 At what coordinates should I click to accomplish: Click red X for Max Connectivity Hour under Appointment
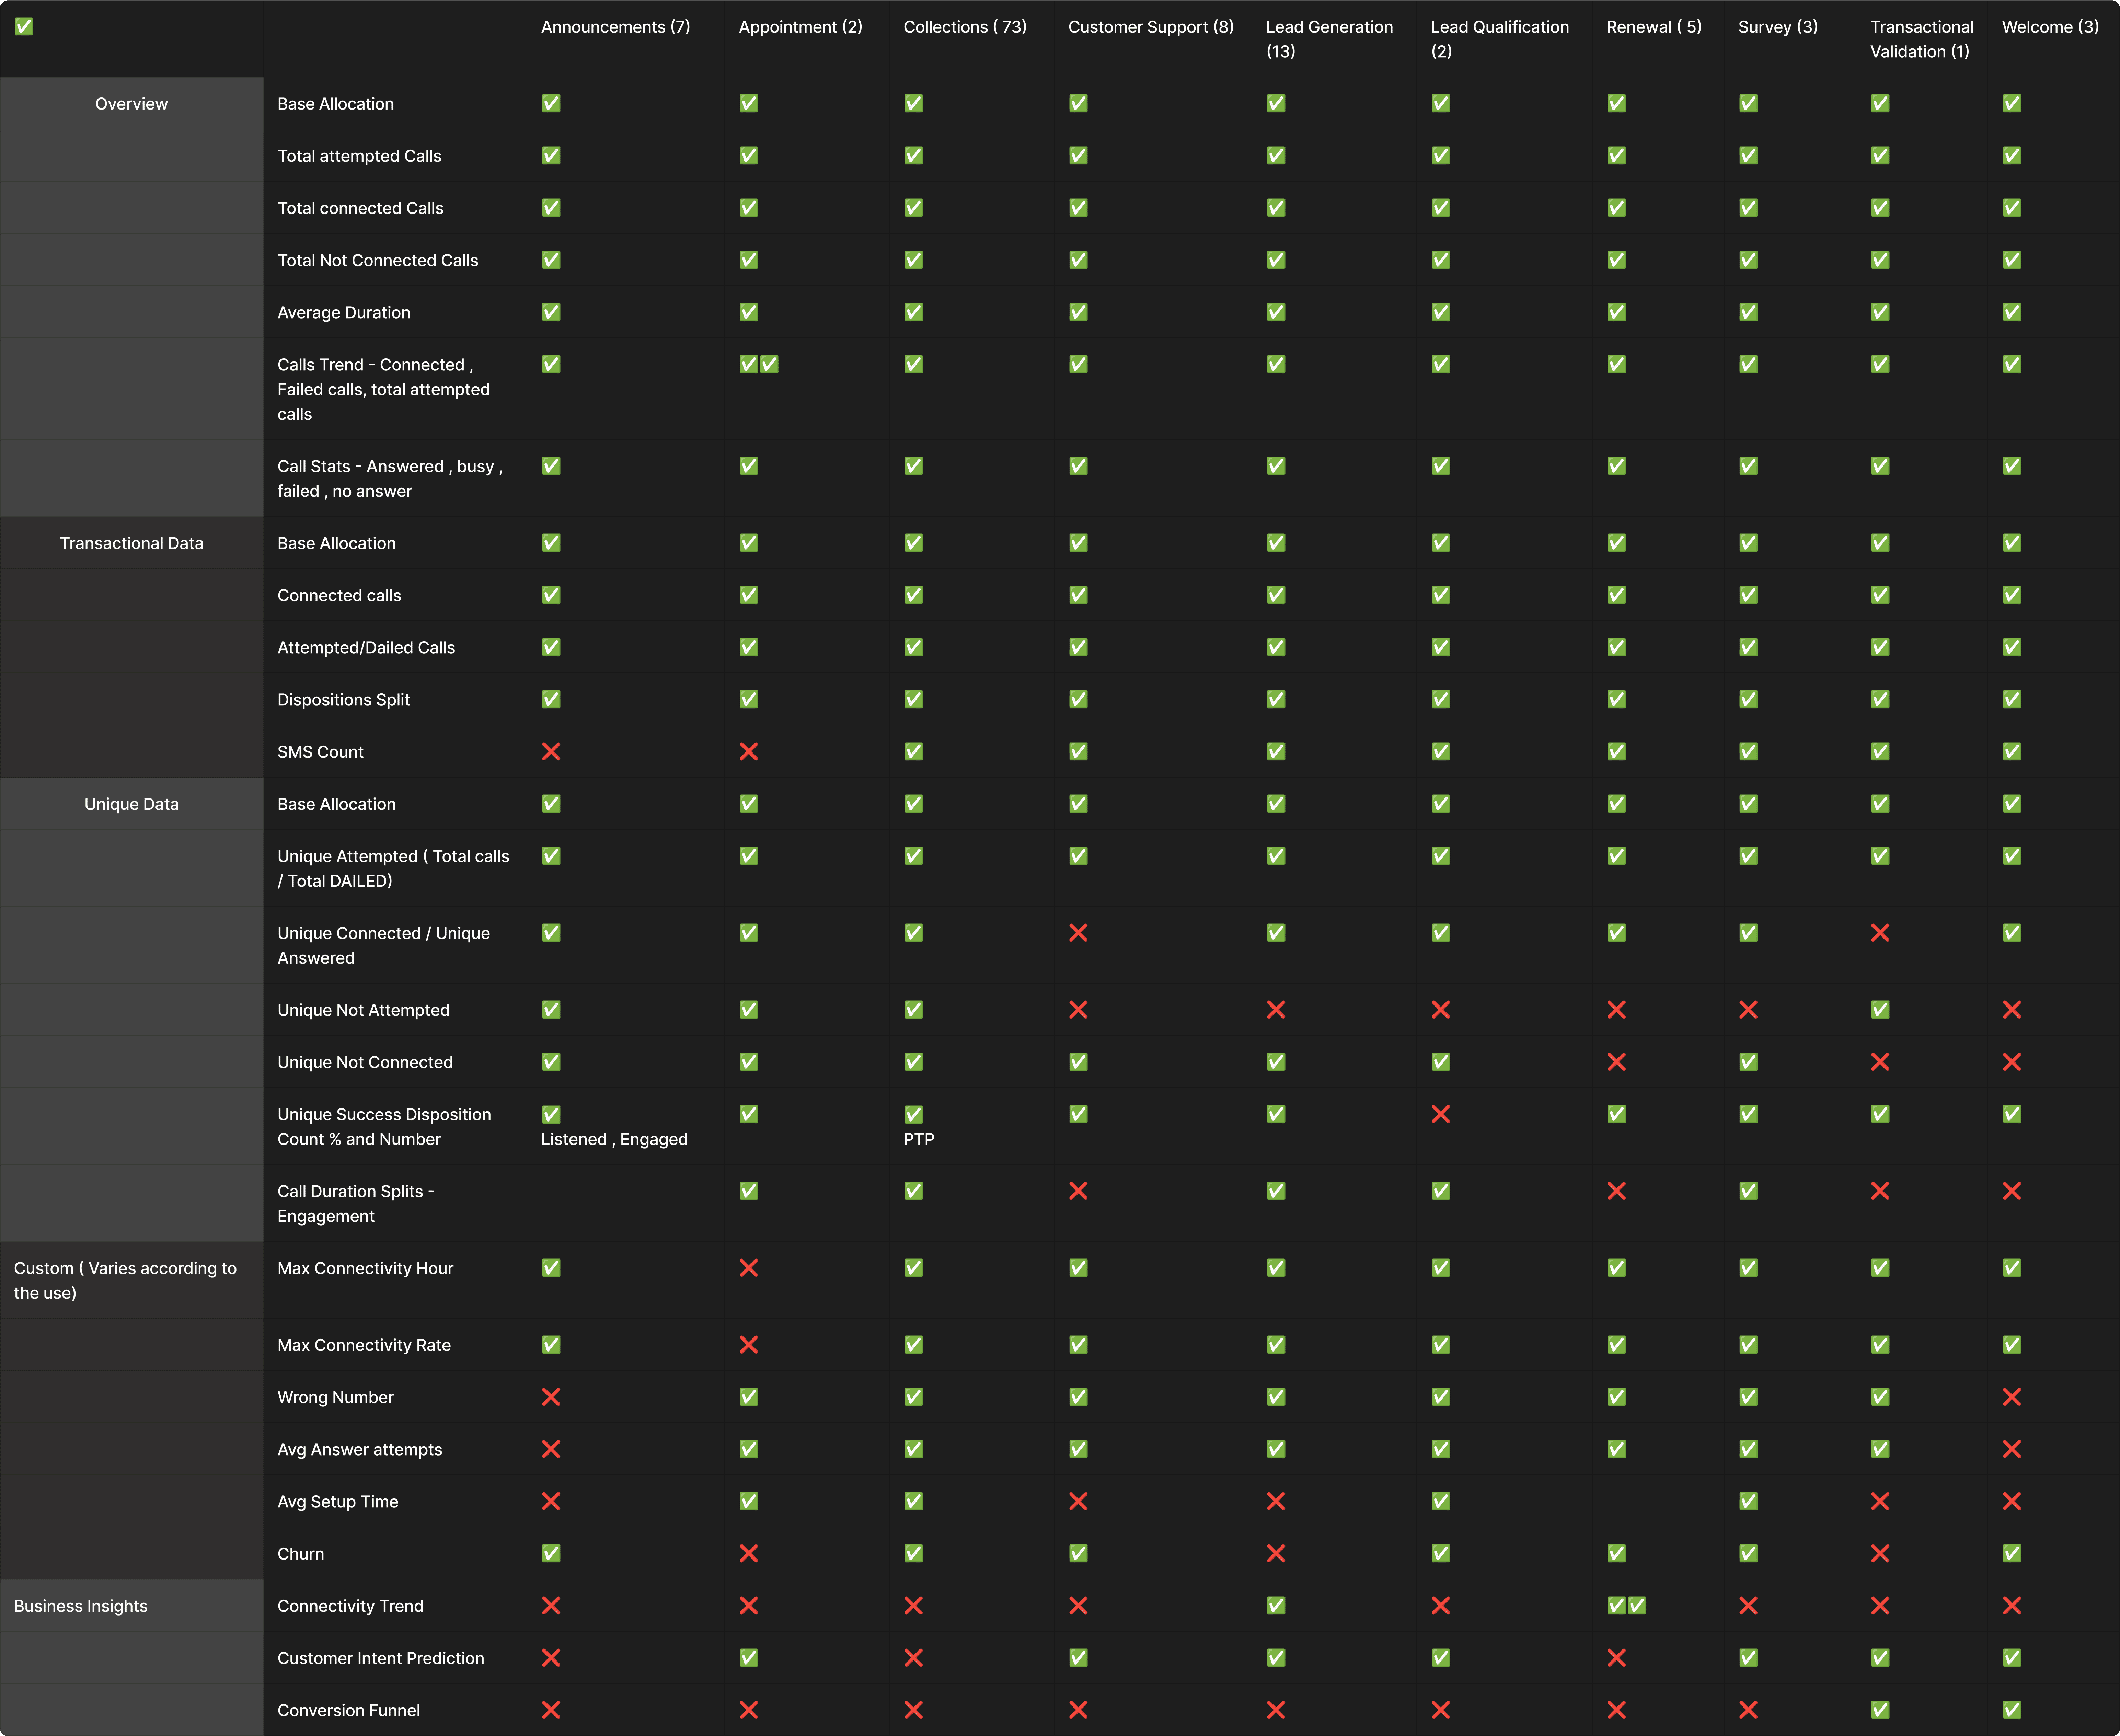(x=748, y=1268)
